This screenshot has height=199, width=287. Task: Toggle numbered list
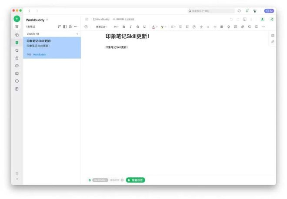click(x=187, y=27)
